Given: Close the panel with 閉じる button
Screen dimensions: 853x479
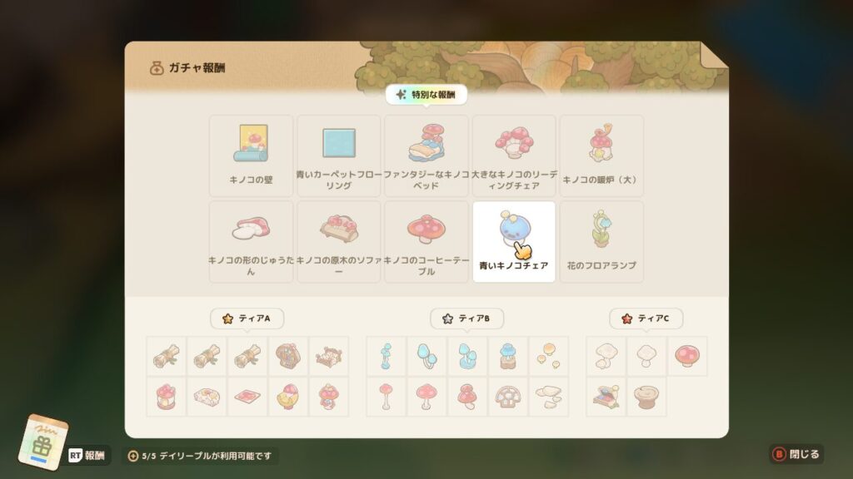Looking at the screenshot, I should click(x=796, y=454).
